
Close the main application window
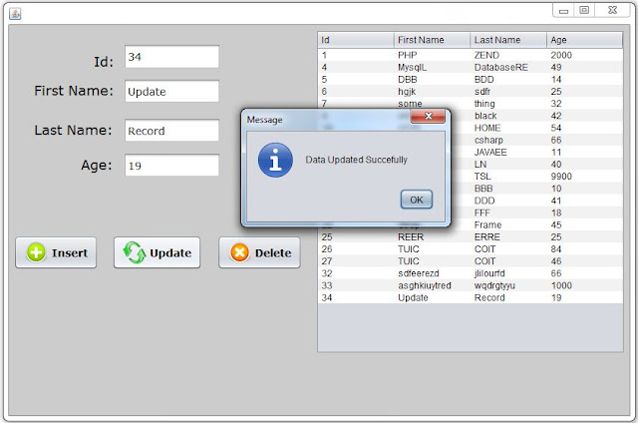(x=613, y=11)
